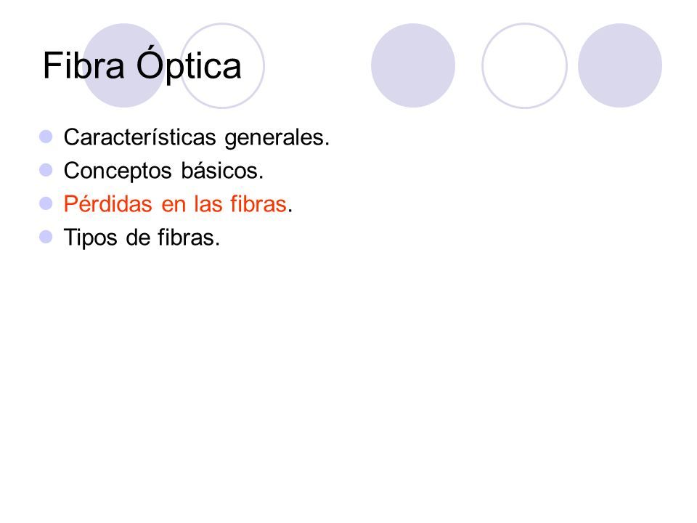Select the outlined circle behind "ptica" in title
This screenshot has width=697, height=523.
(x=222, y=65)
